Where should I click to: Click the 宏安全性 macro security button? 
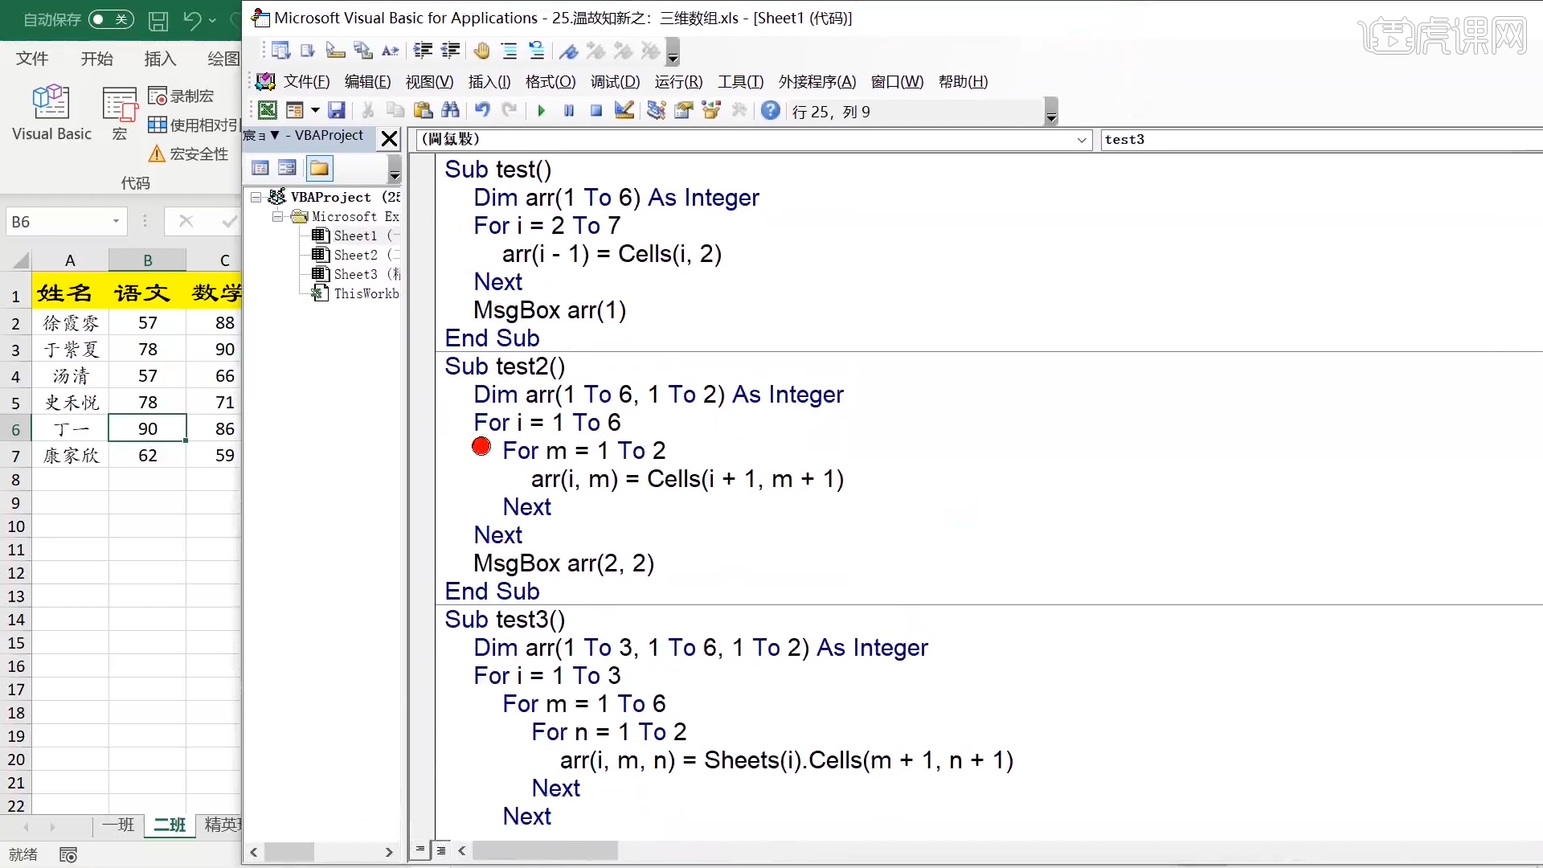point(189,154)
